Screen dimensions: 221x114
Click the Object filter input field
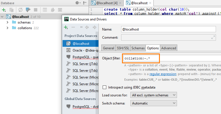(x=172, y=58)
